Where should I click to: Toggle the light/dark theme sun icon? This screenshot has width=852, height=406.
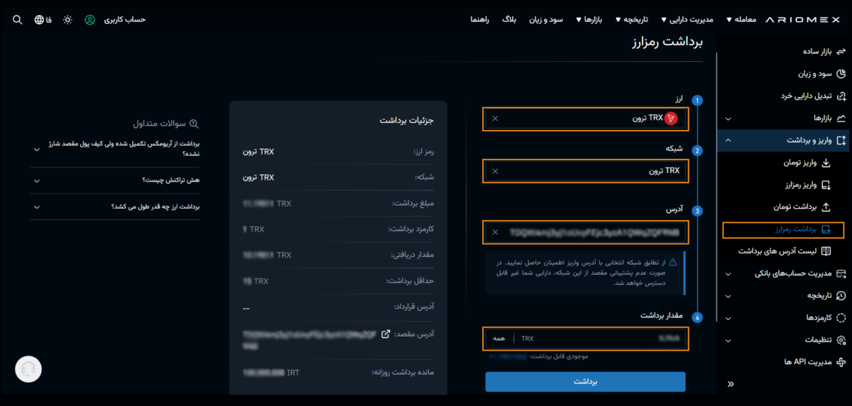67,20
